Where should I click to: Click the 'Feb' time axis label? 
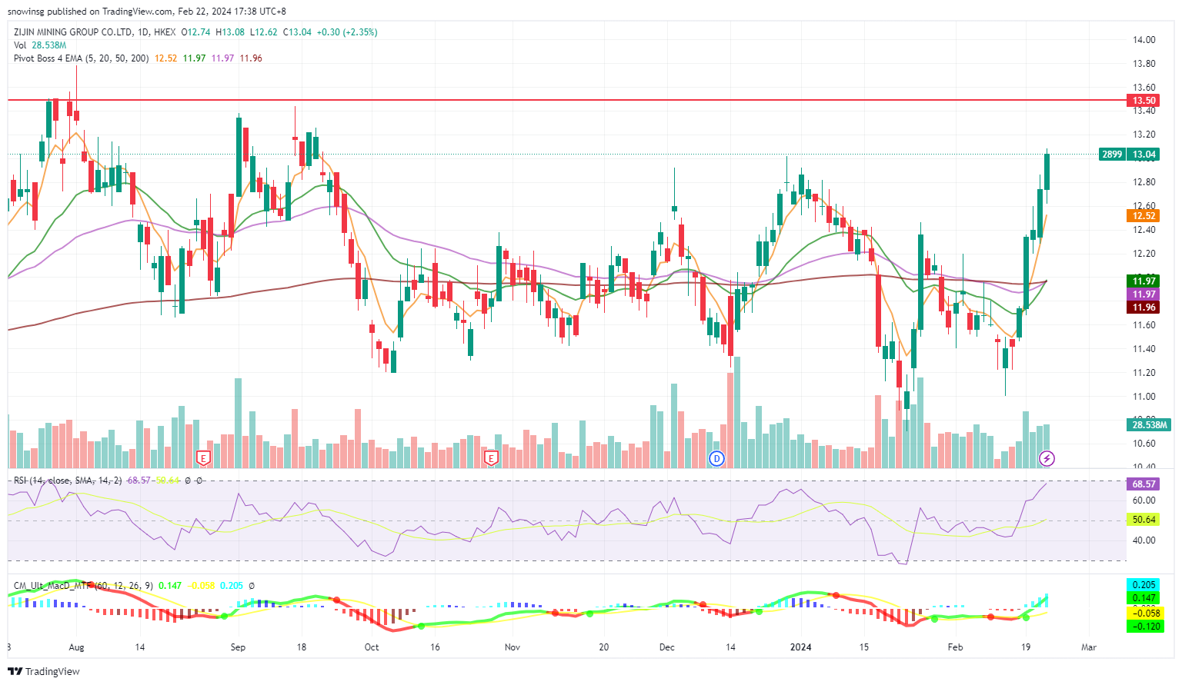coord(955,647)
